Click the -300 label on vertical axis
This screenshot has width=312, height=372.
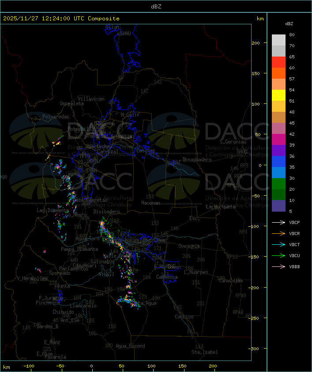pos(255,349)
